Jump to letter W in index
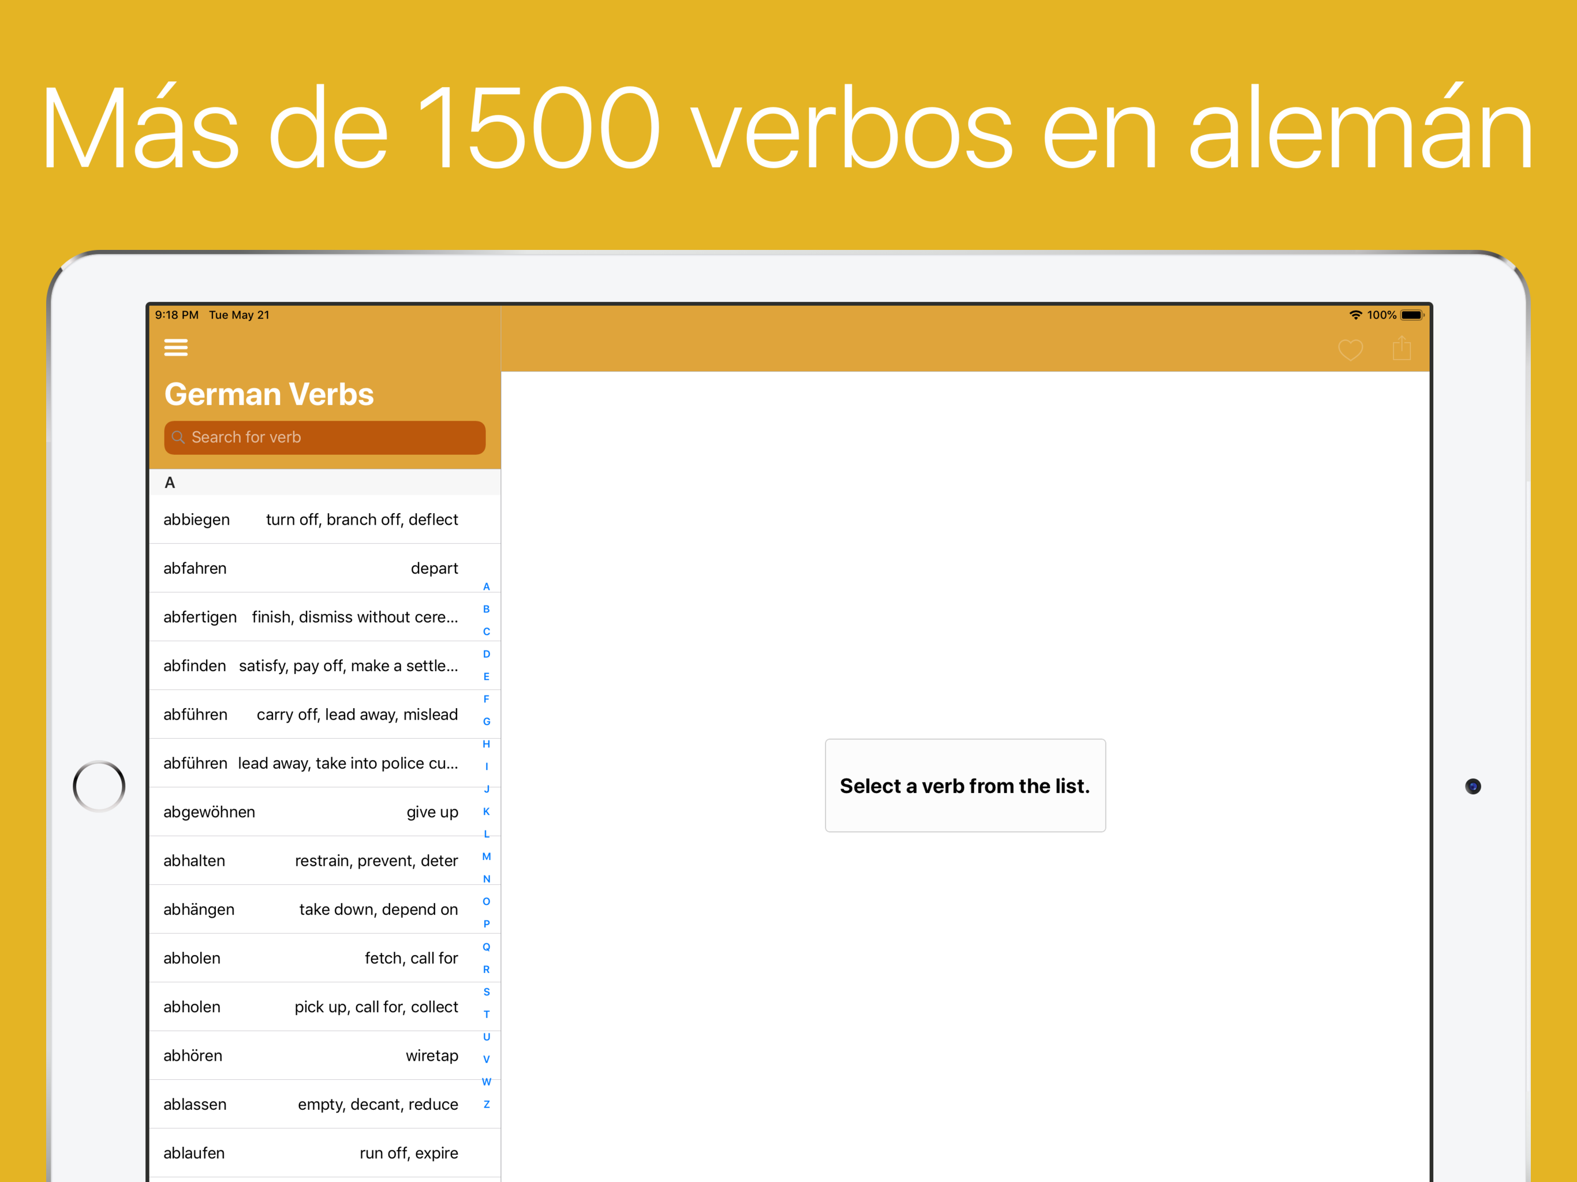 (x=486, y=1082)
